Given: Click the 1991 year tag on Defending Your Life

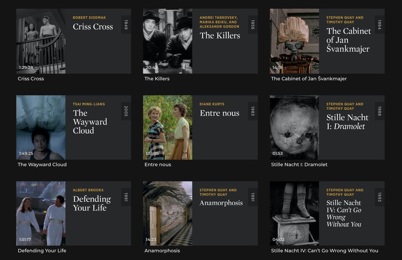Looking at the screenshot, I should 126,197.
